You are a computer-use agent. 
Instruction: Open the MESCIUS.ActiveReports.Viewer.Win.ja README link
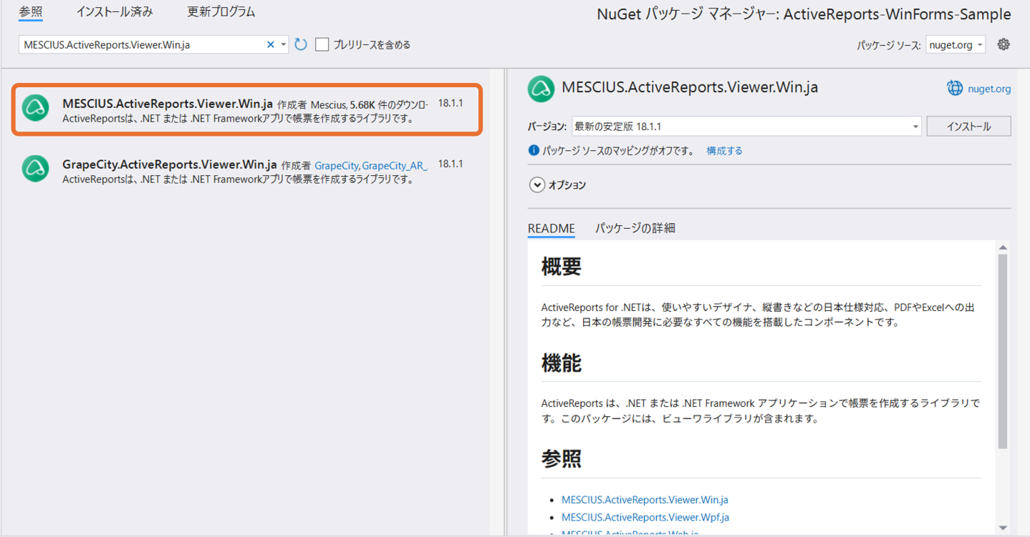pyautogui.click(x=645, y=500)
